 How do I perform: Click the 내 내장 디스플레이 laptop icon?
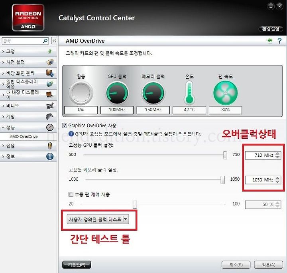pos(50,95)
